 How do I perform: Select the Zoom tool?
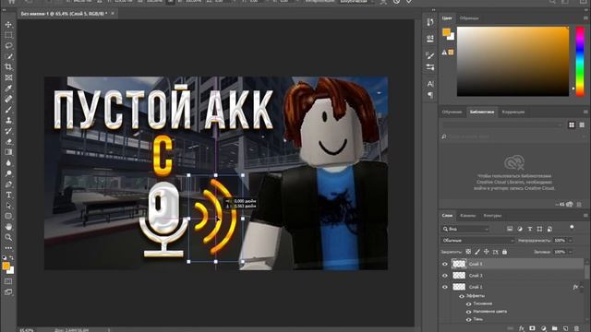[8, 237]
